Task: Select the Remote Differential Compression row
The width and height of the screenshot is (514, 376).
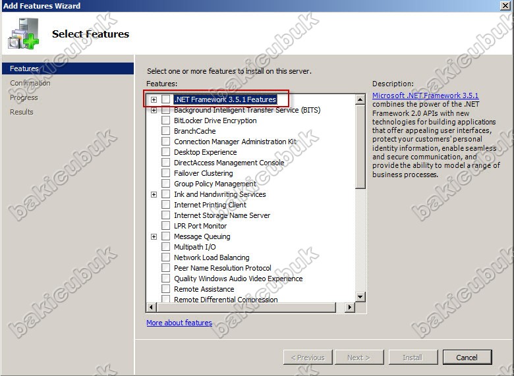Action: [x=226, y=299]
